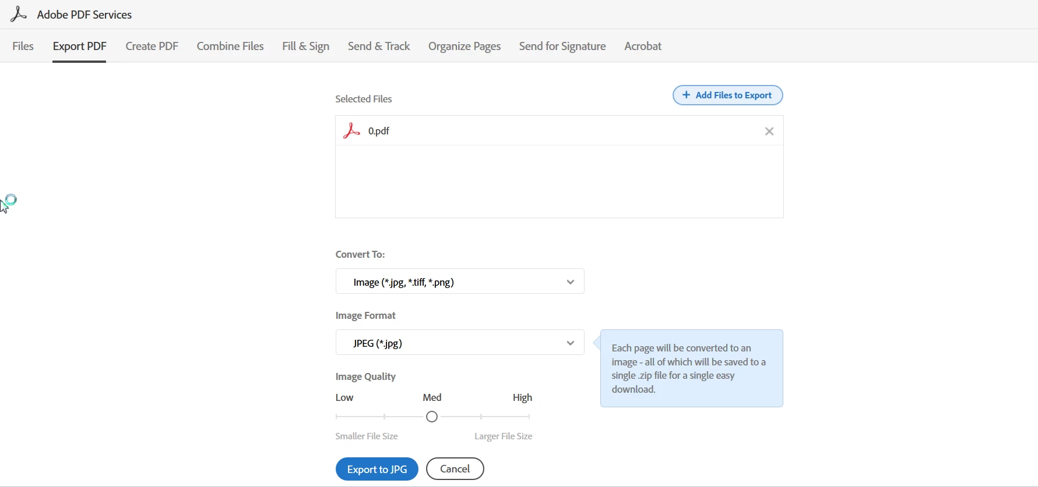
Task: Open the Fill & Sign tab
Action: 306,47
